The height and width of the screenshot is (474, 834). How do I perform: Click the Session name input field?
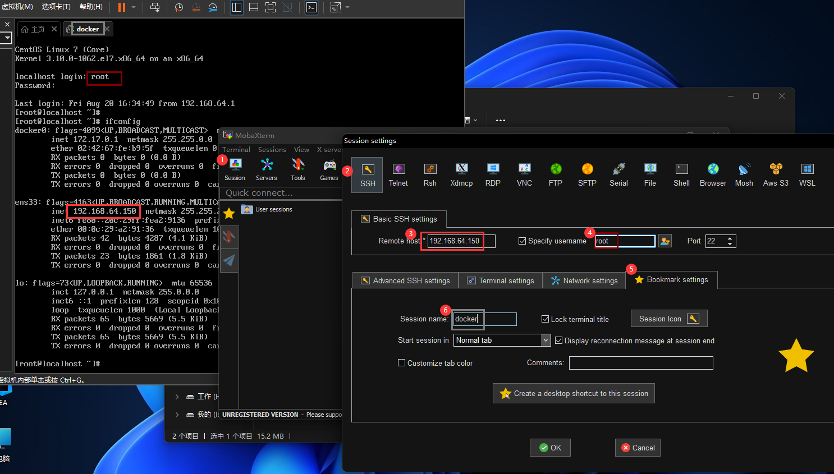tap(485, 319)
